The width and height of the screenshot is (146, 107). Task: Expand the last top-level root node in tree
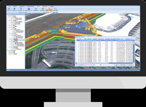click(x=8, y=51)
